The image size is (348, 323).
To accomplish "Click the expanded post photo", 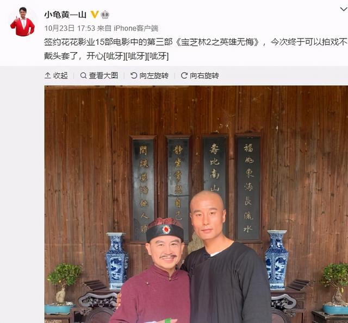I will [x=196, y=204].
